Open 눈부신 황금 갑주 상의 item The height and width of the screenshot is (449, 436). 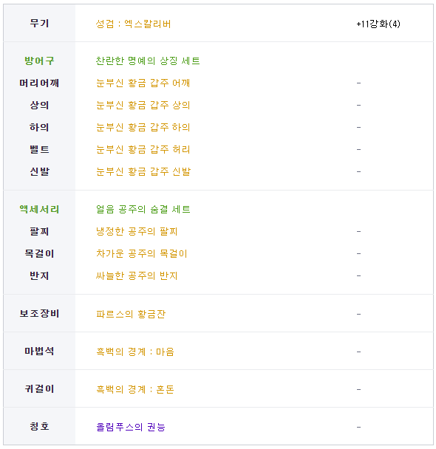pyautogui.click(x=143, y=105)
